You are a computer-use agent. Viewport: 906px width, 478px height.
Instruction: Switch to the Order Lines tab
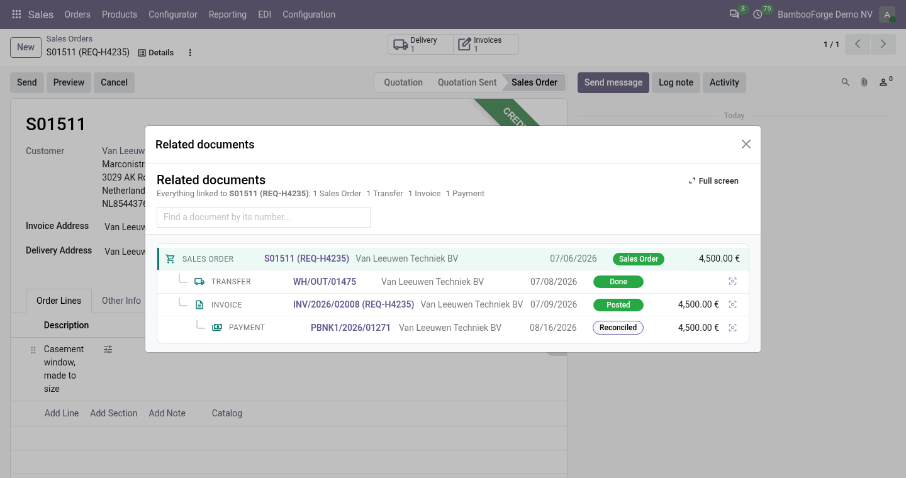pos(59,301)
